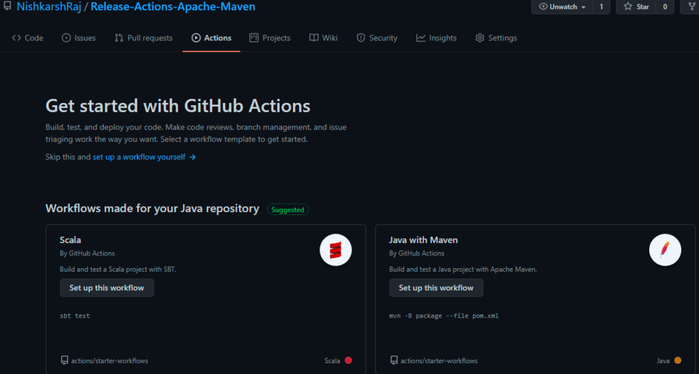Click the red Scala language dot
Screen dimensions: 699x374
tap(348, 360)
